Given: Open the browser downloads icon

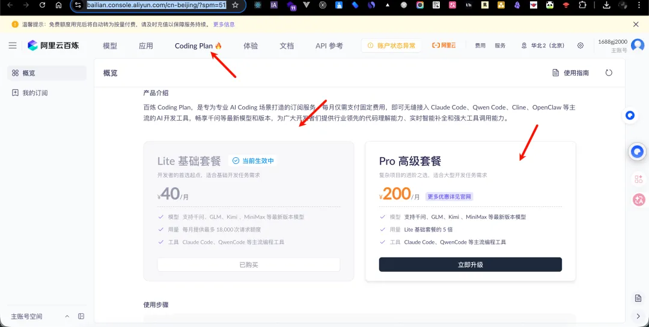Looking at the screenshot, I should [x=606, y=5].
